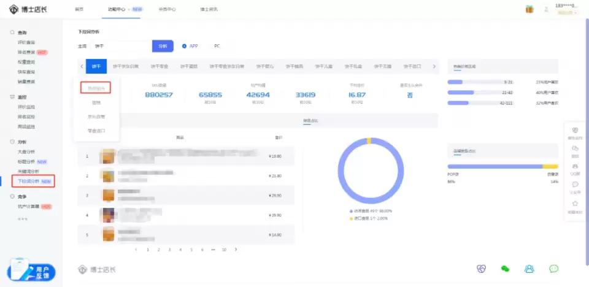589x287 pixels.
Task: Click the blue group-users icon in the footer
Action: pos(529,269)
